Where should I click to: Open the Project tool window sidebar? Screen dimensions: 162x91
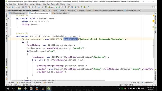coord(7,16)
